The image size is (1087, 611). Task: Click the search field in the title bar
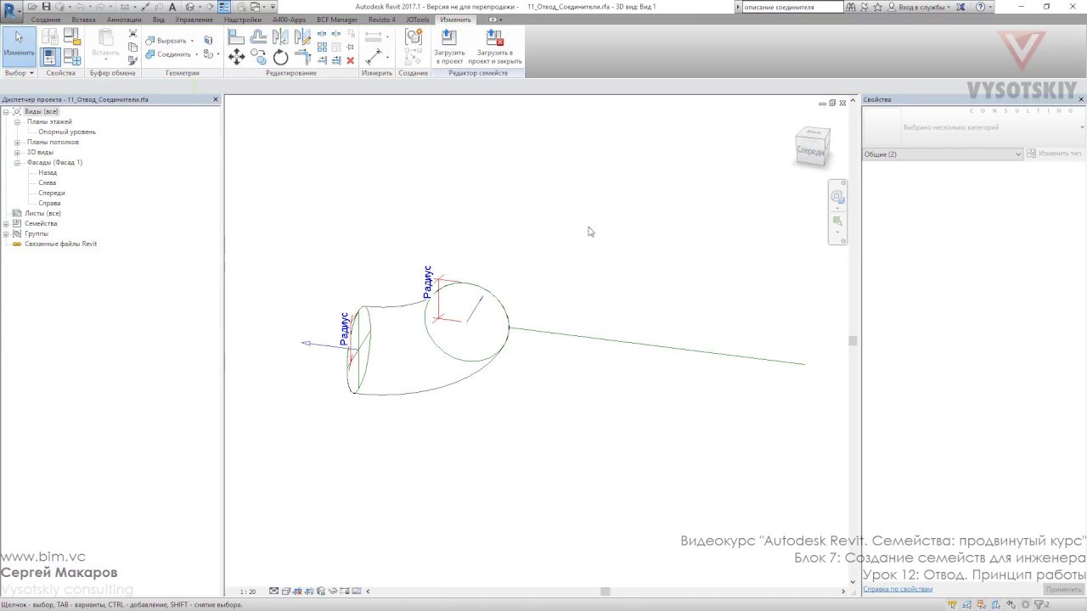[x=792, y=7]
